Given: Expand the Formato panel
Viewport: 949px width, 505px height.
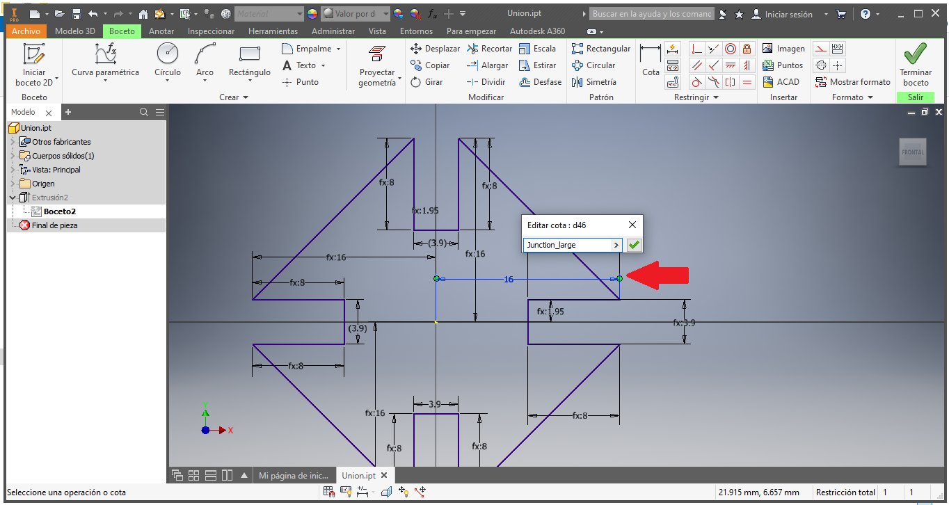Looking at the screenshot, I should tap(852, 97).
